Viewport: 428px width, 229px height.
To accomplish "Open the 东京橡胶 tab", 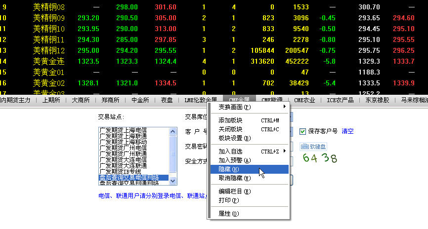I will pos(377,100).
